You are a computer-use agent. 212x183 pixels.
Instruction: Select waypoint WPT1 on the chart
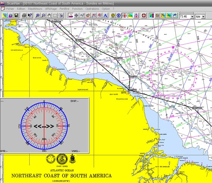pos(130,77)
